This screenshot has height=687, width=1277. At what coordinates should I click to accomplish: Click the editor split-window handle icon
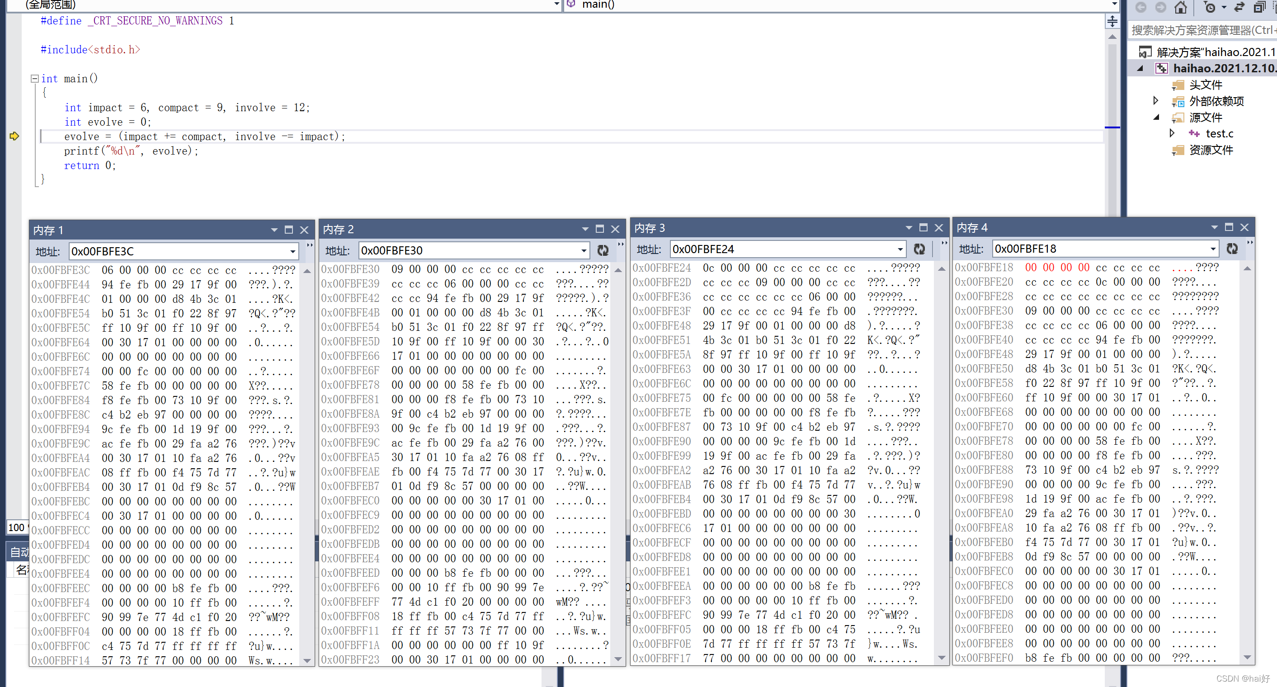coord(1112,21)
